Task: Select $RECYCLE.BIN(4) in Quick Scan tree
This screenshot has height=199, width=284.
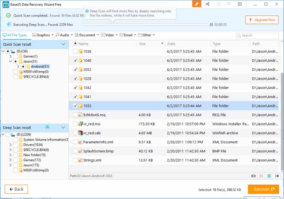Action: (36, 77)
